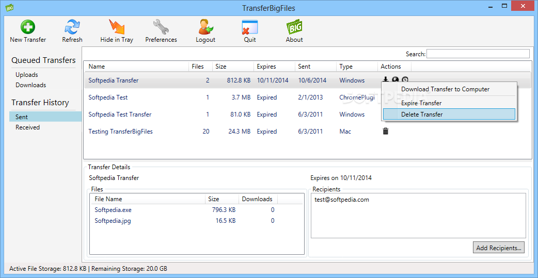Click the 2/1/2013 sent date cell

click(x=310, y=97)
